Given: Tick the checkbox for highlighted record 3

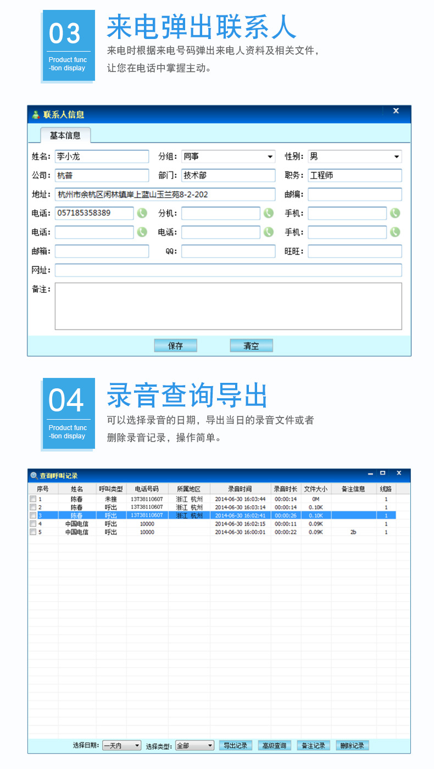Looking at the screenshot, I should (x=33, y=516).
